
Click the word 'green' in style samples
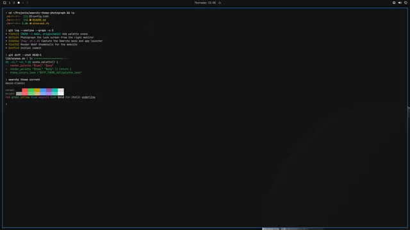tap(15, 97)
